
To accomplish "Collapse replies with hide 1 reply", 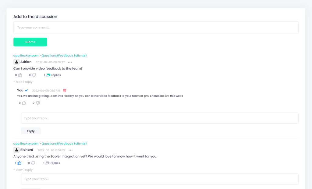I will pos(23,82).
